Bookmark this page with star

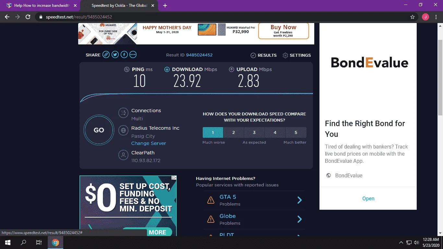413,17
